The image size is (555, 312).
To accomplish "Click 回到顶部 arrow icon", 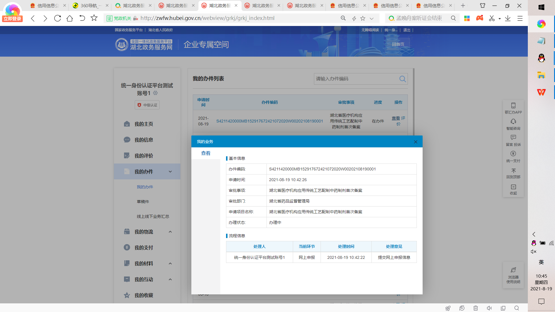I will (513, 171).
